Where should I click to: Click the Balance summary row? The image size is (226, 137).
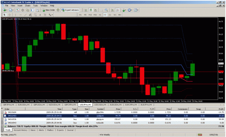pos(114,126)
